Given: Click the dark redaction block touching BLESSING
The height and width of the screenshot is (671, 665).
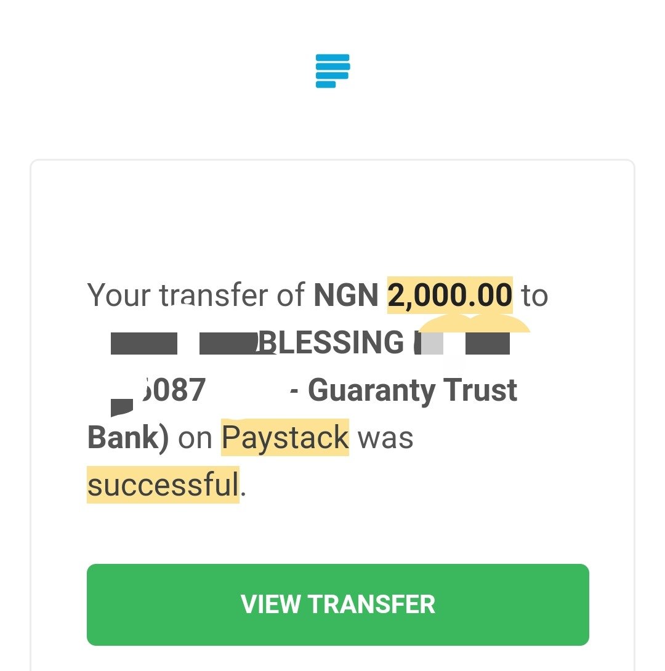Looking at the screenshot, I should click(x=228, y=344).
